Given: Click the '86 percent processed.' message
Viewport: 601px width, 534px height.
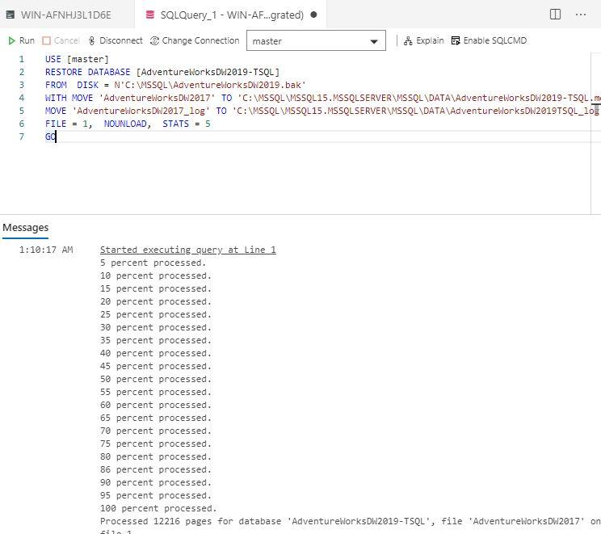Looking at the screenshot, I should [156, 469].
